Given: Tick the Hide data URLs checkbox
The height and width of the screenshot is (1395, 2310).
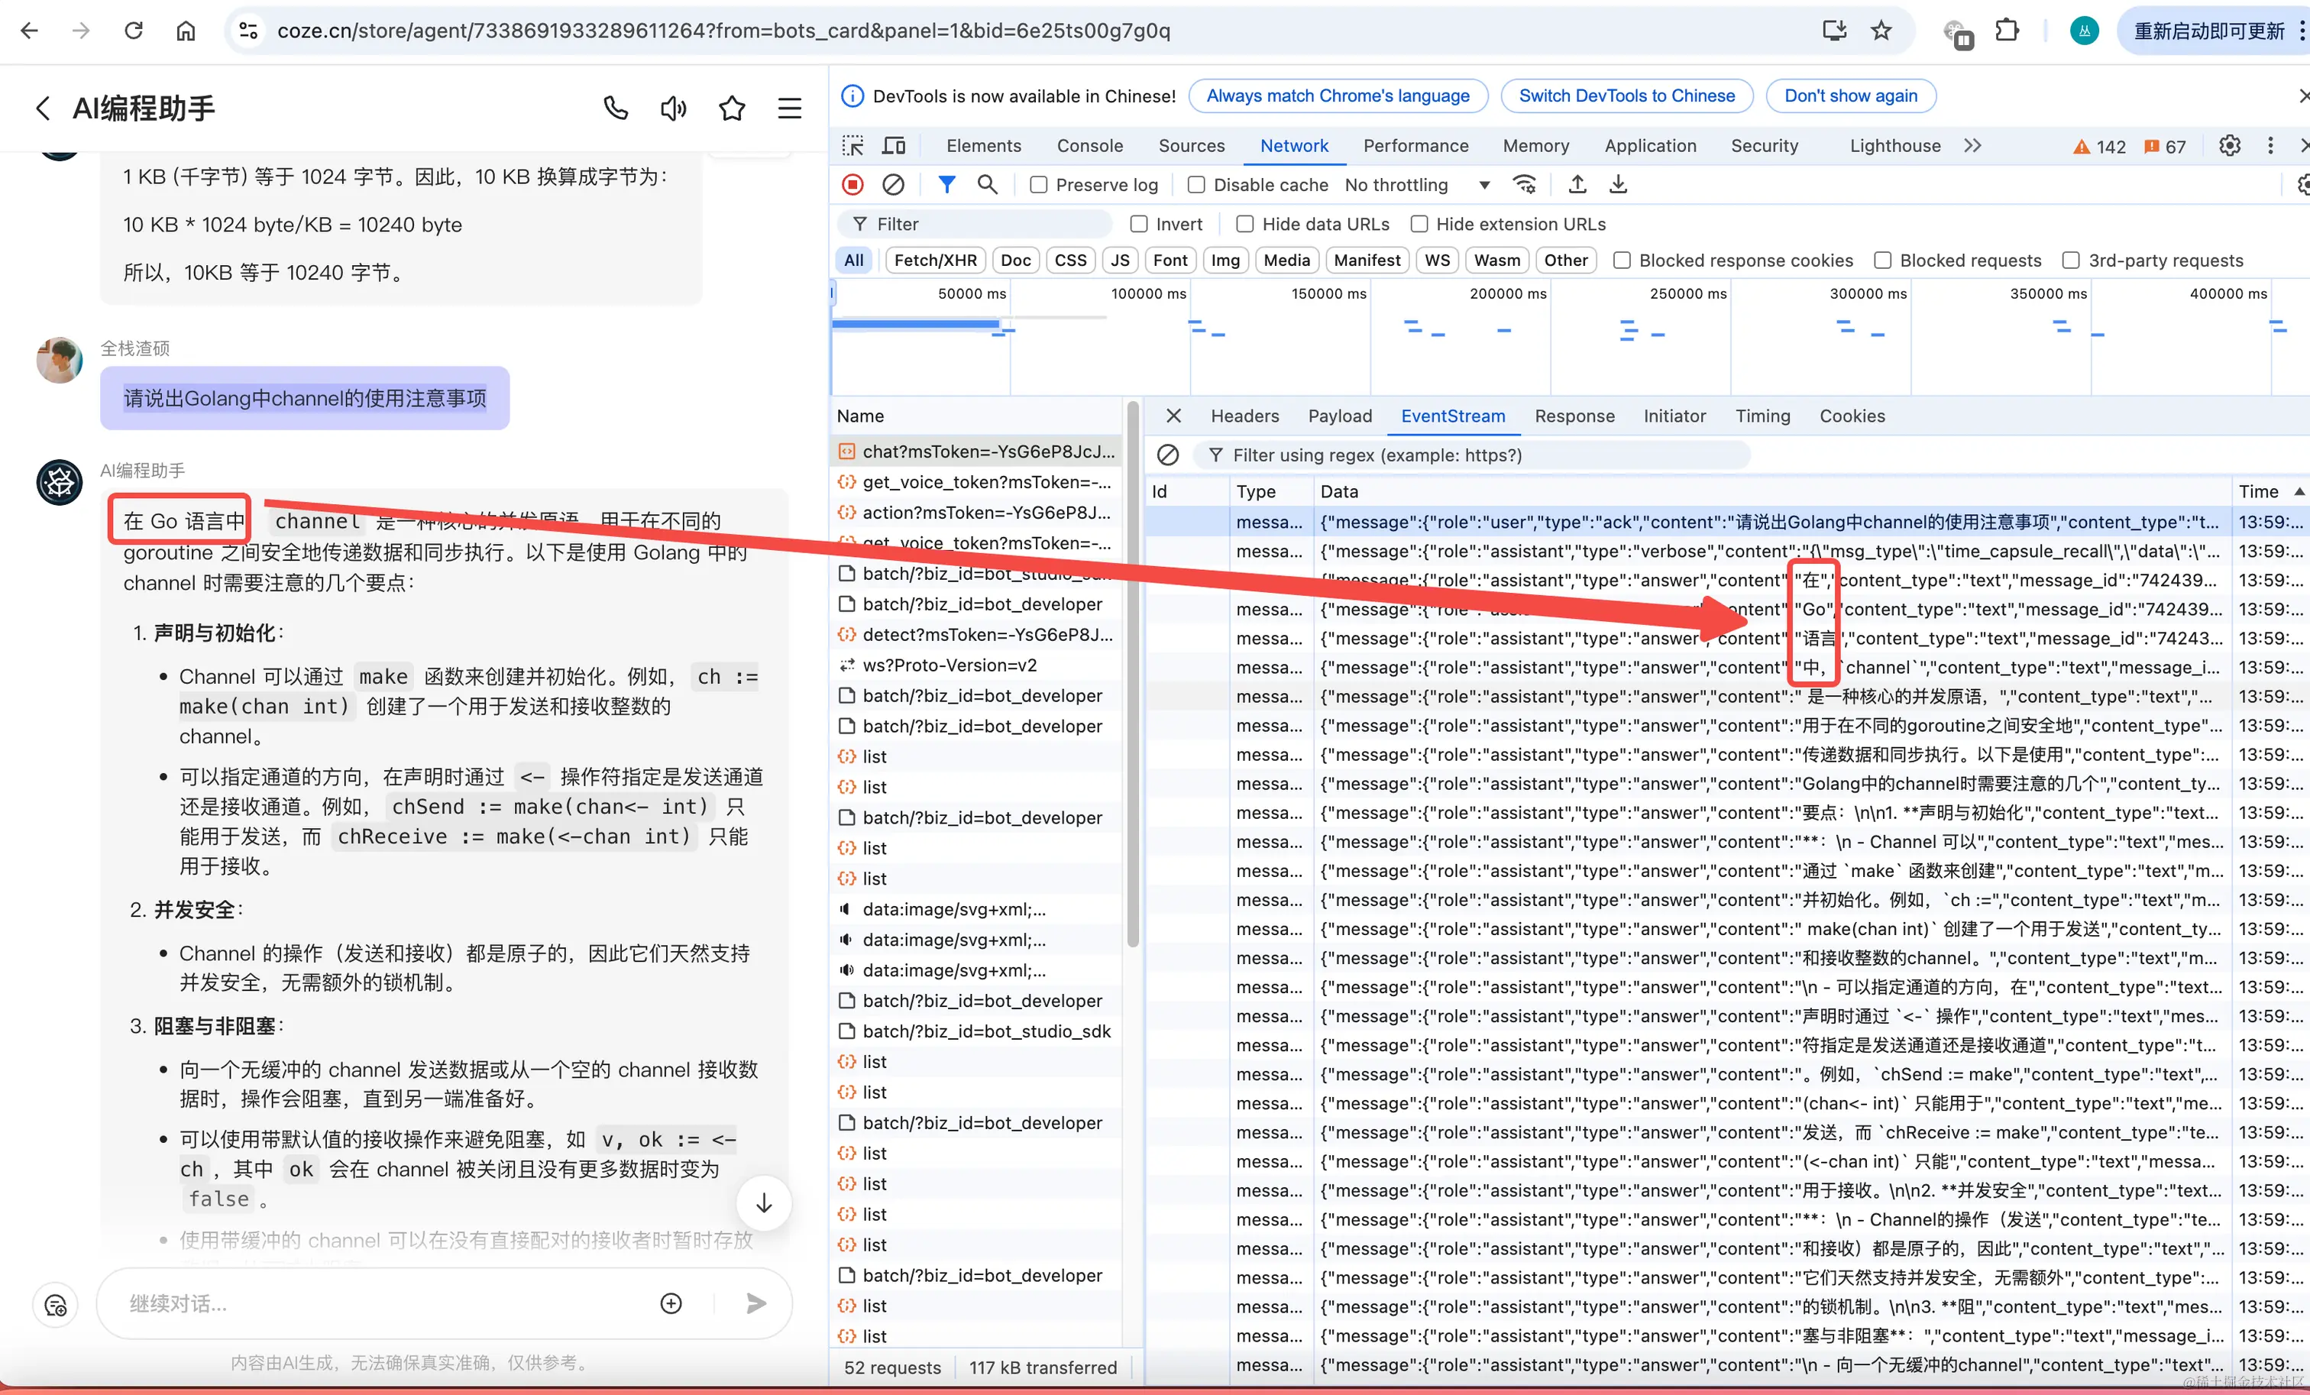Looking at the screenshot, I should coord(1245,224).
